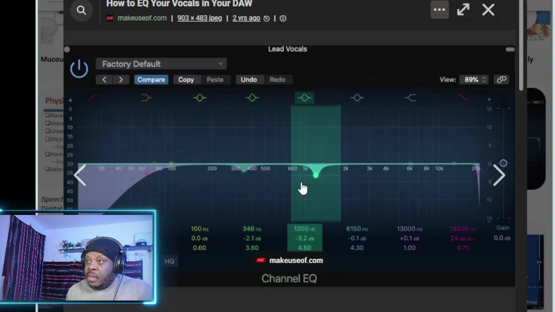Toggle the HQ button
The width and height of the screenshot is (555, 312).
pos(170,261)
